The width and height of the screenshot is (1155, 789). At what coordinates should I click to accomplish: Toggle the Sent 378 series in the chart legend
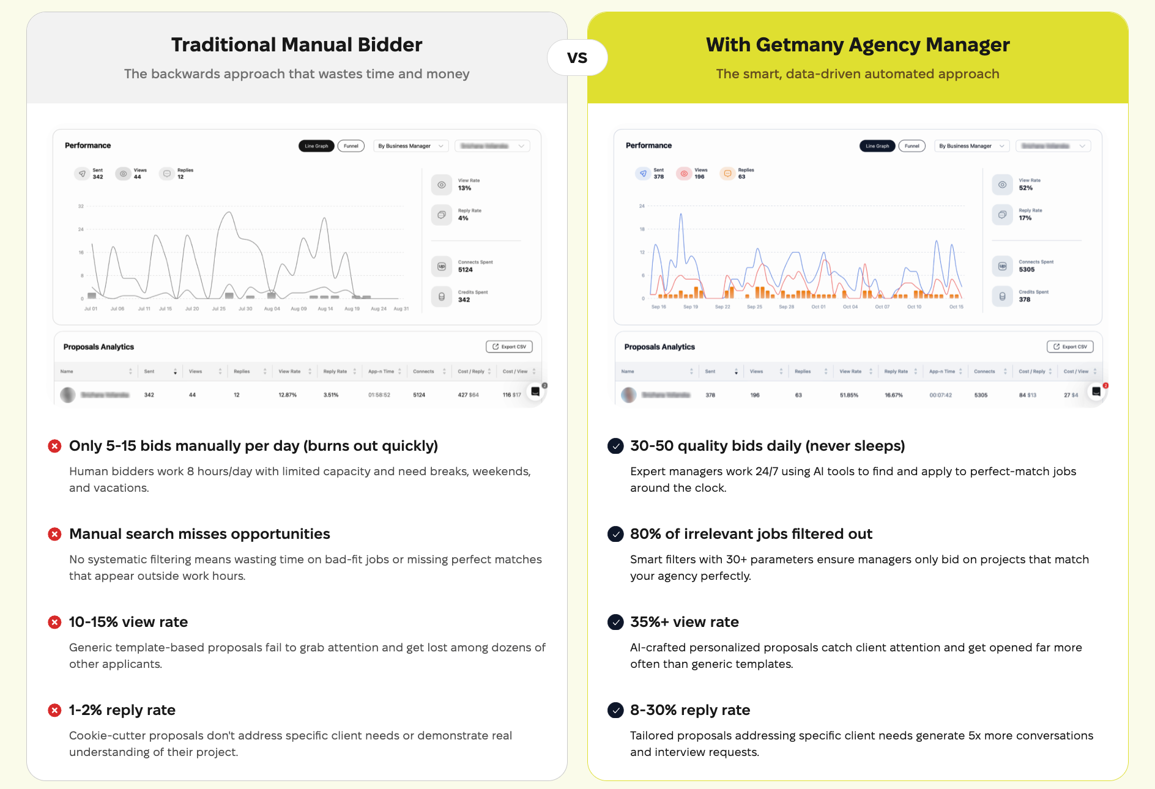pos(643,174)
